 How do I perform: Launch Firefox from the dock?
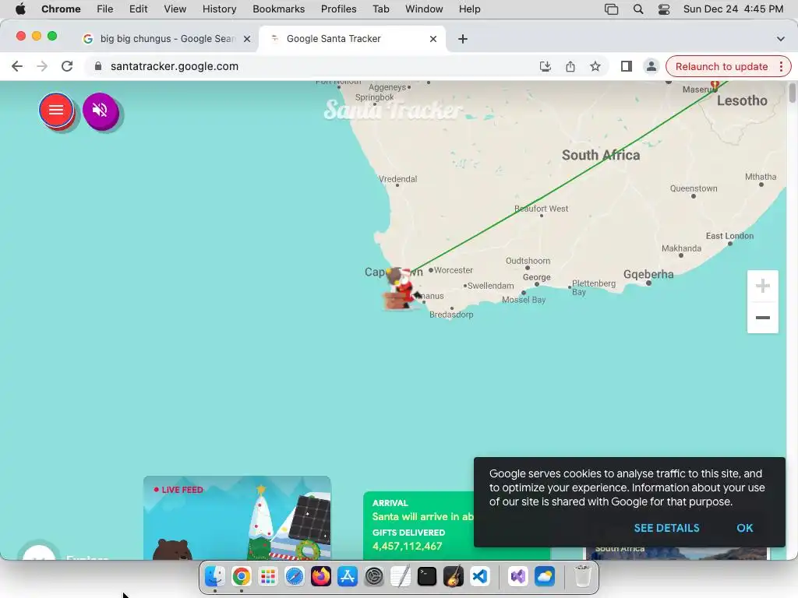tap(320, 577)
